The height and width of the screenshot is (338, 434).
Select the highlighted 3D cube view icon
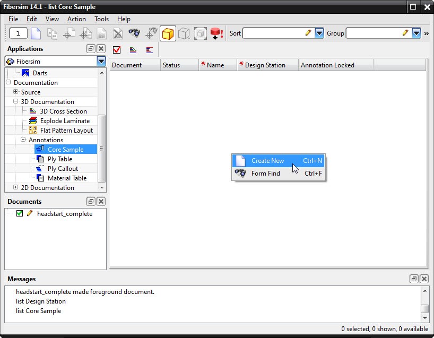coord(168,33)
